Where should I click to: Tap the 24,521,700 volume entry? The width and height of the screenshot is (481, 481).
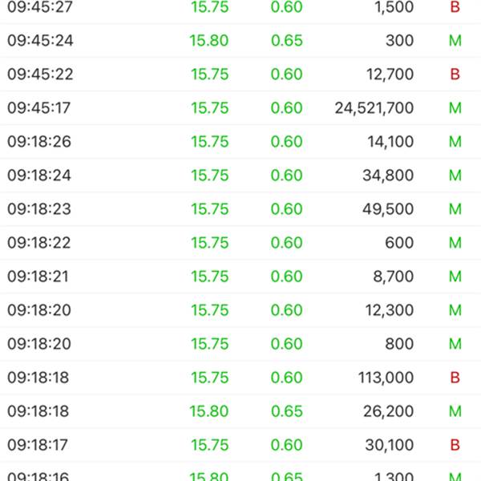tap(374, 108)
